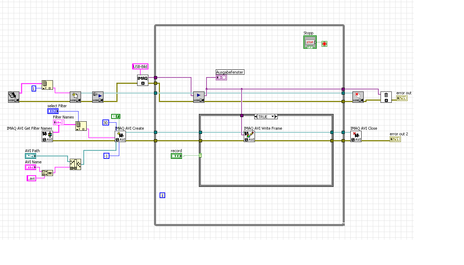Select the error out 2 indicator terminal

pos(395,139)
